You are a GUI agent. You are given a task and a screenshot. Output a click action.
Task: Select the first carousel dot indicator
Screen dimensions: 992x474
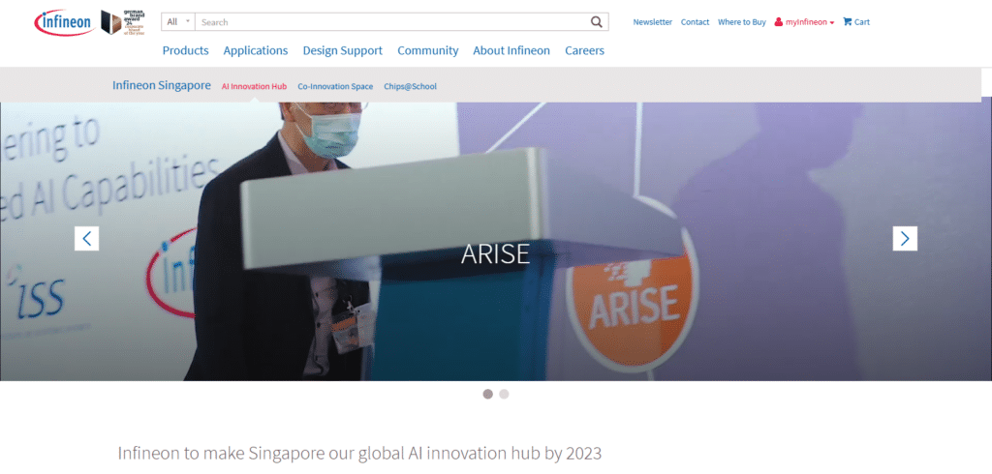point(488,394)
